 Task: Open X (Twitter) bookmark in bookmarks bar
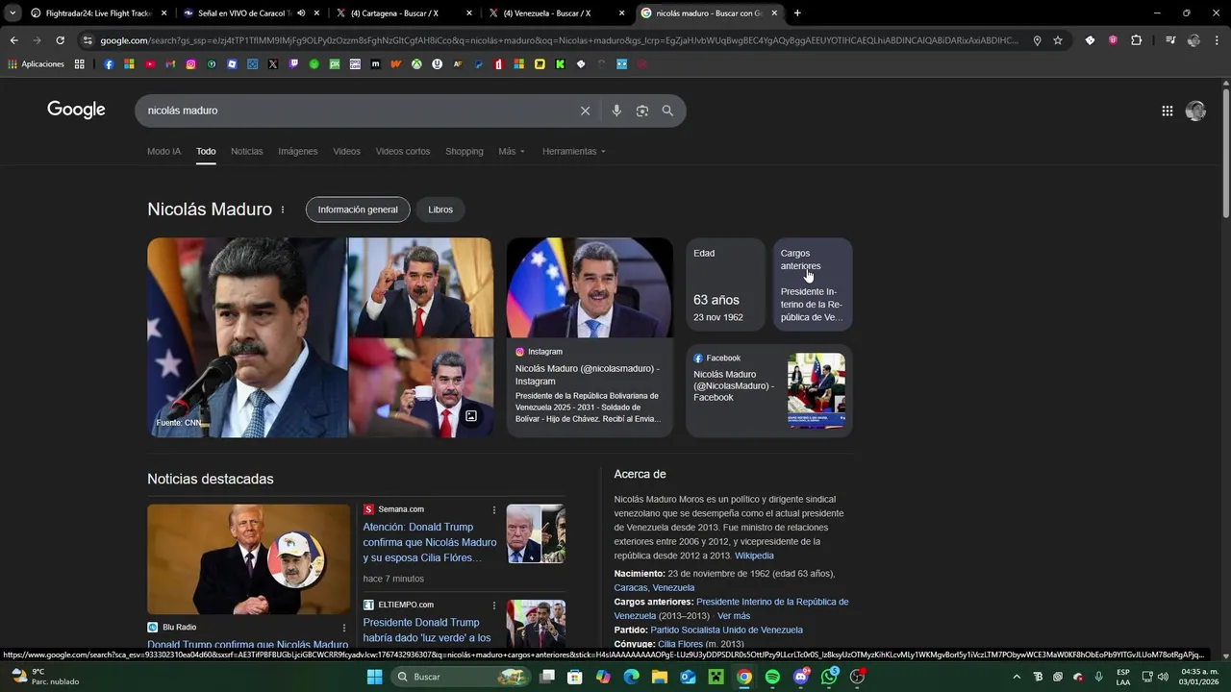(273, 64)
